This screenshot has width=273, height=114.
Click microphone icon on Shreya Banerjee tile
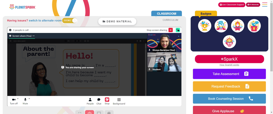click(x=149, y=50)
